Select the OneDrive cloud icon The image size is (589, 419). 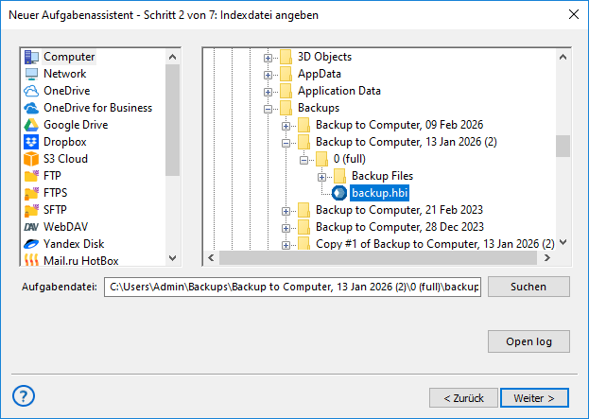coord(31,91)
